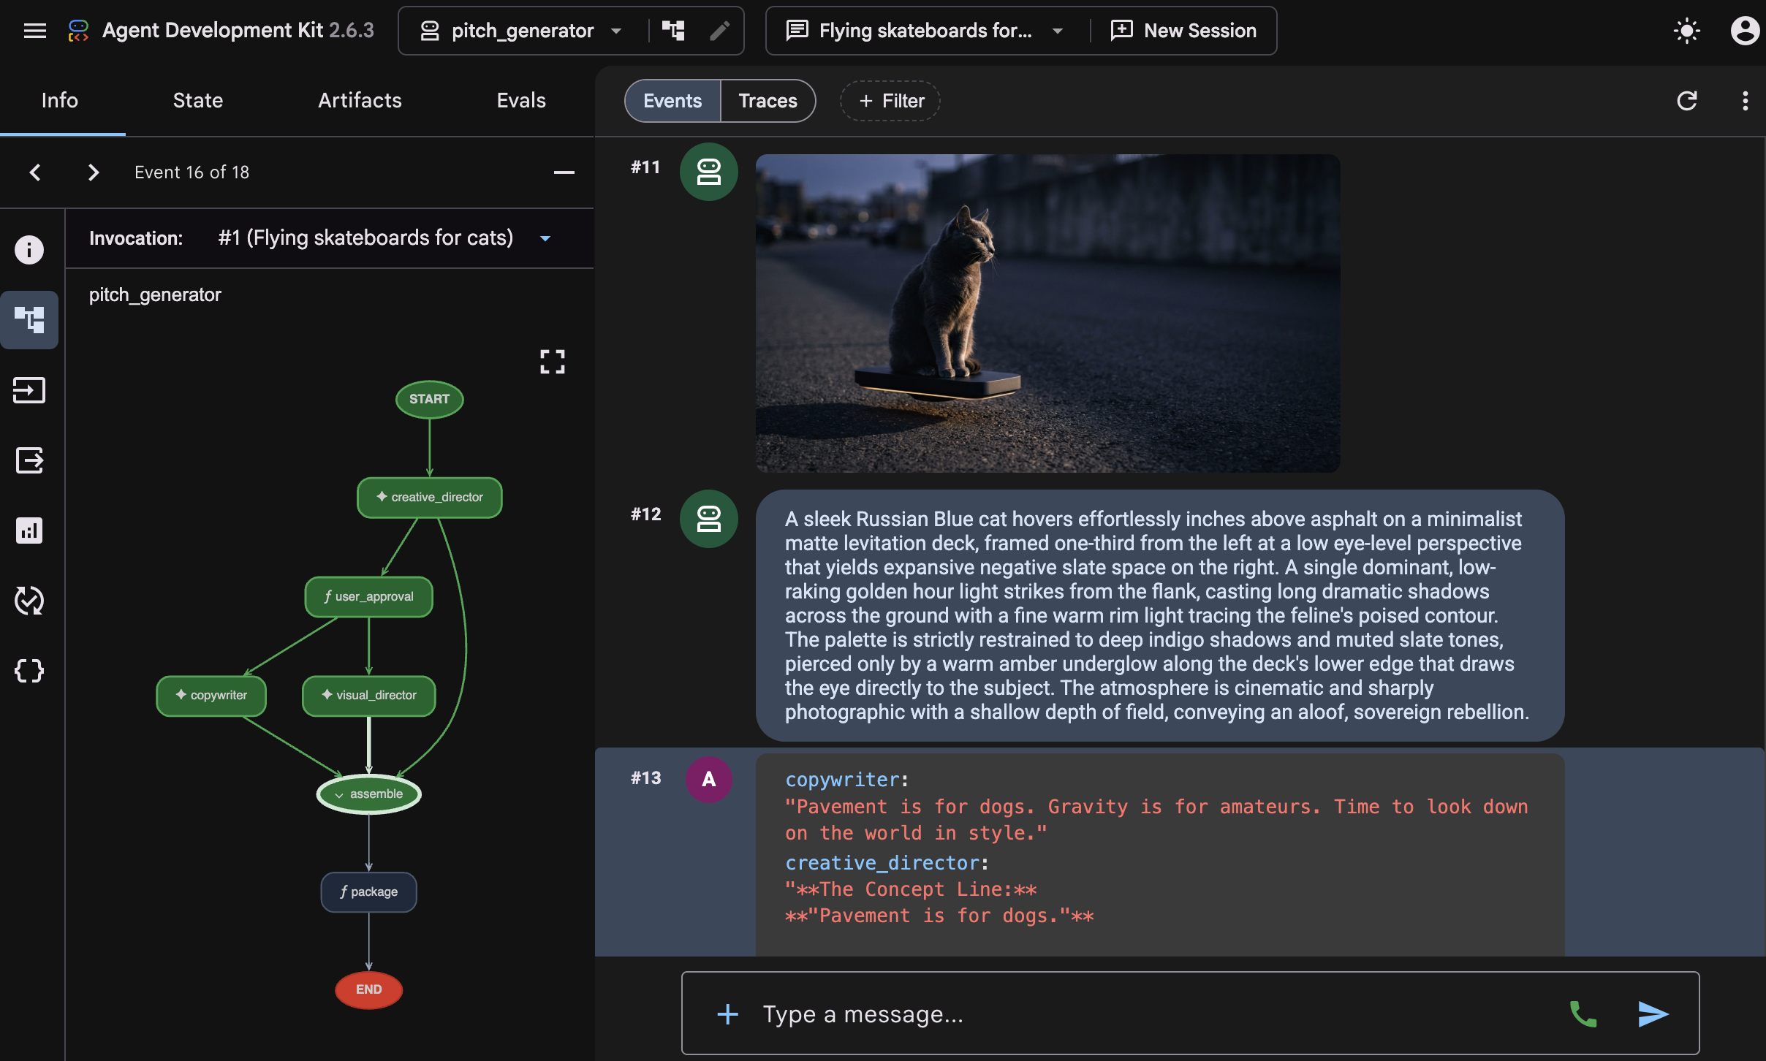Start a voice call with phone icon

coord(1583,1014)
